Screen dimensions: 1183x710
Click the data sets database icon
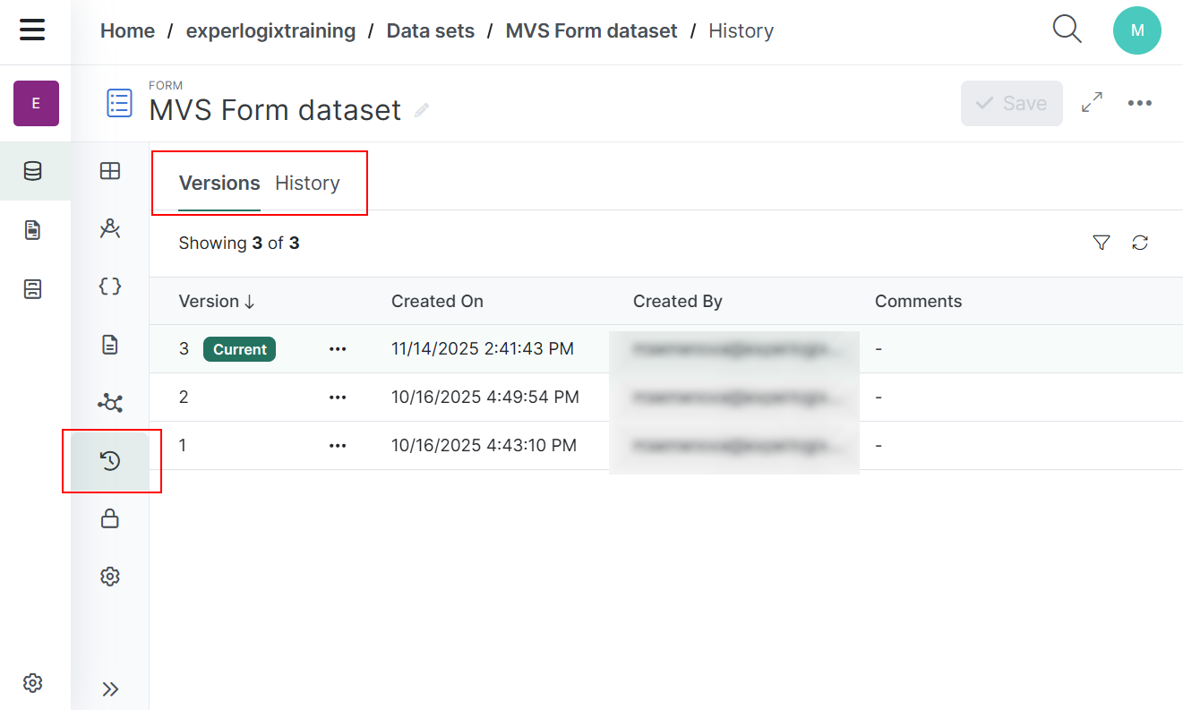[33, 171]
